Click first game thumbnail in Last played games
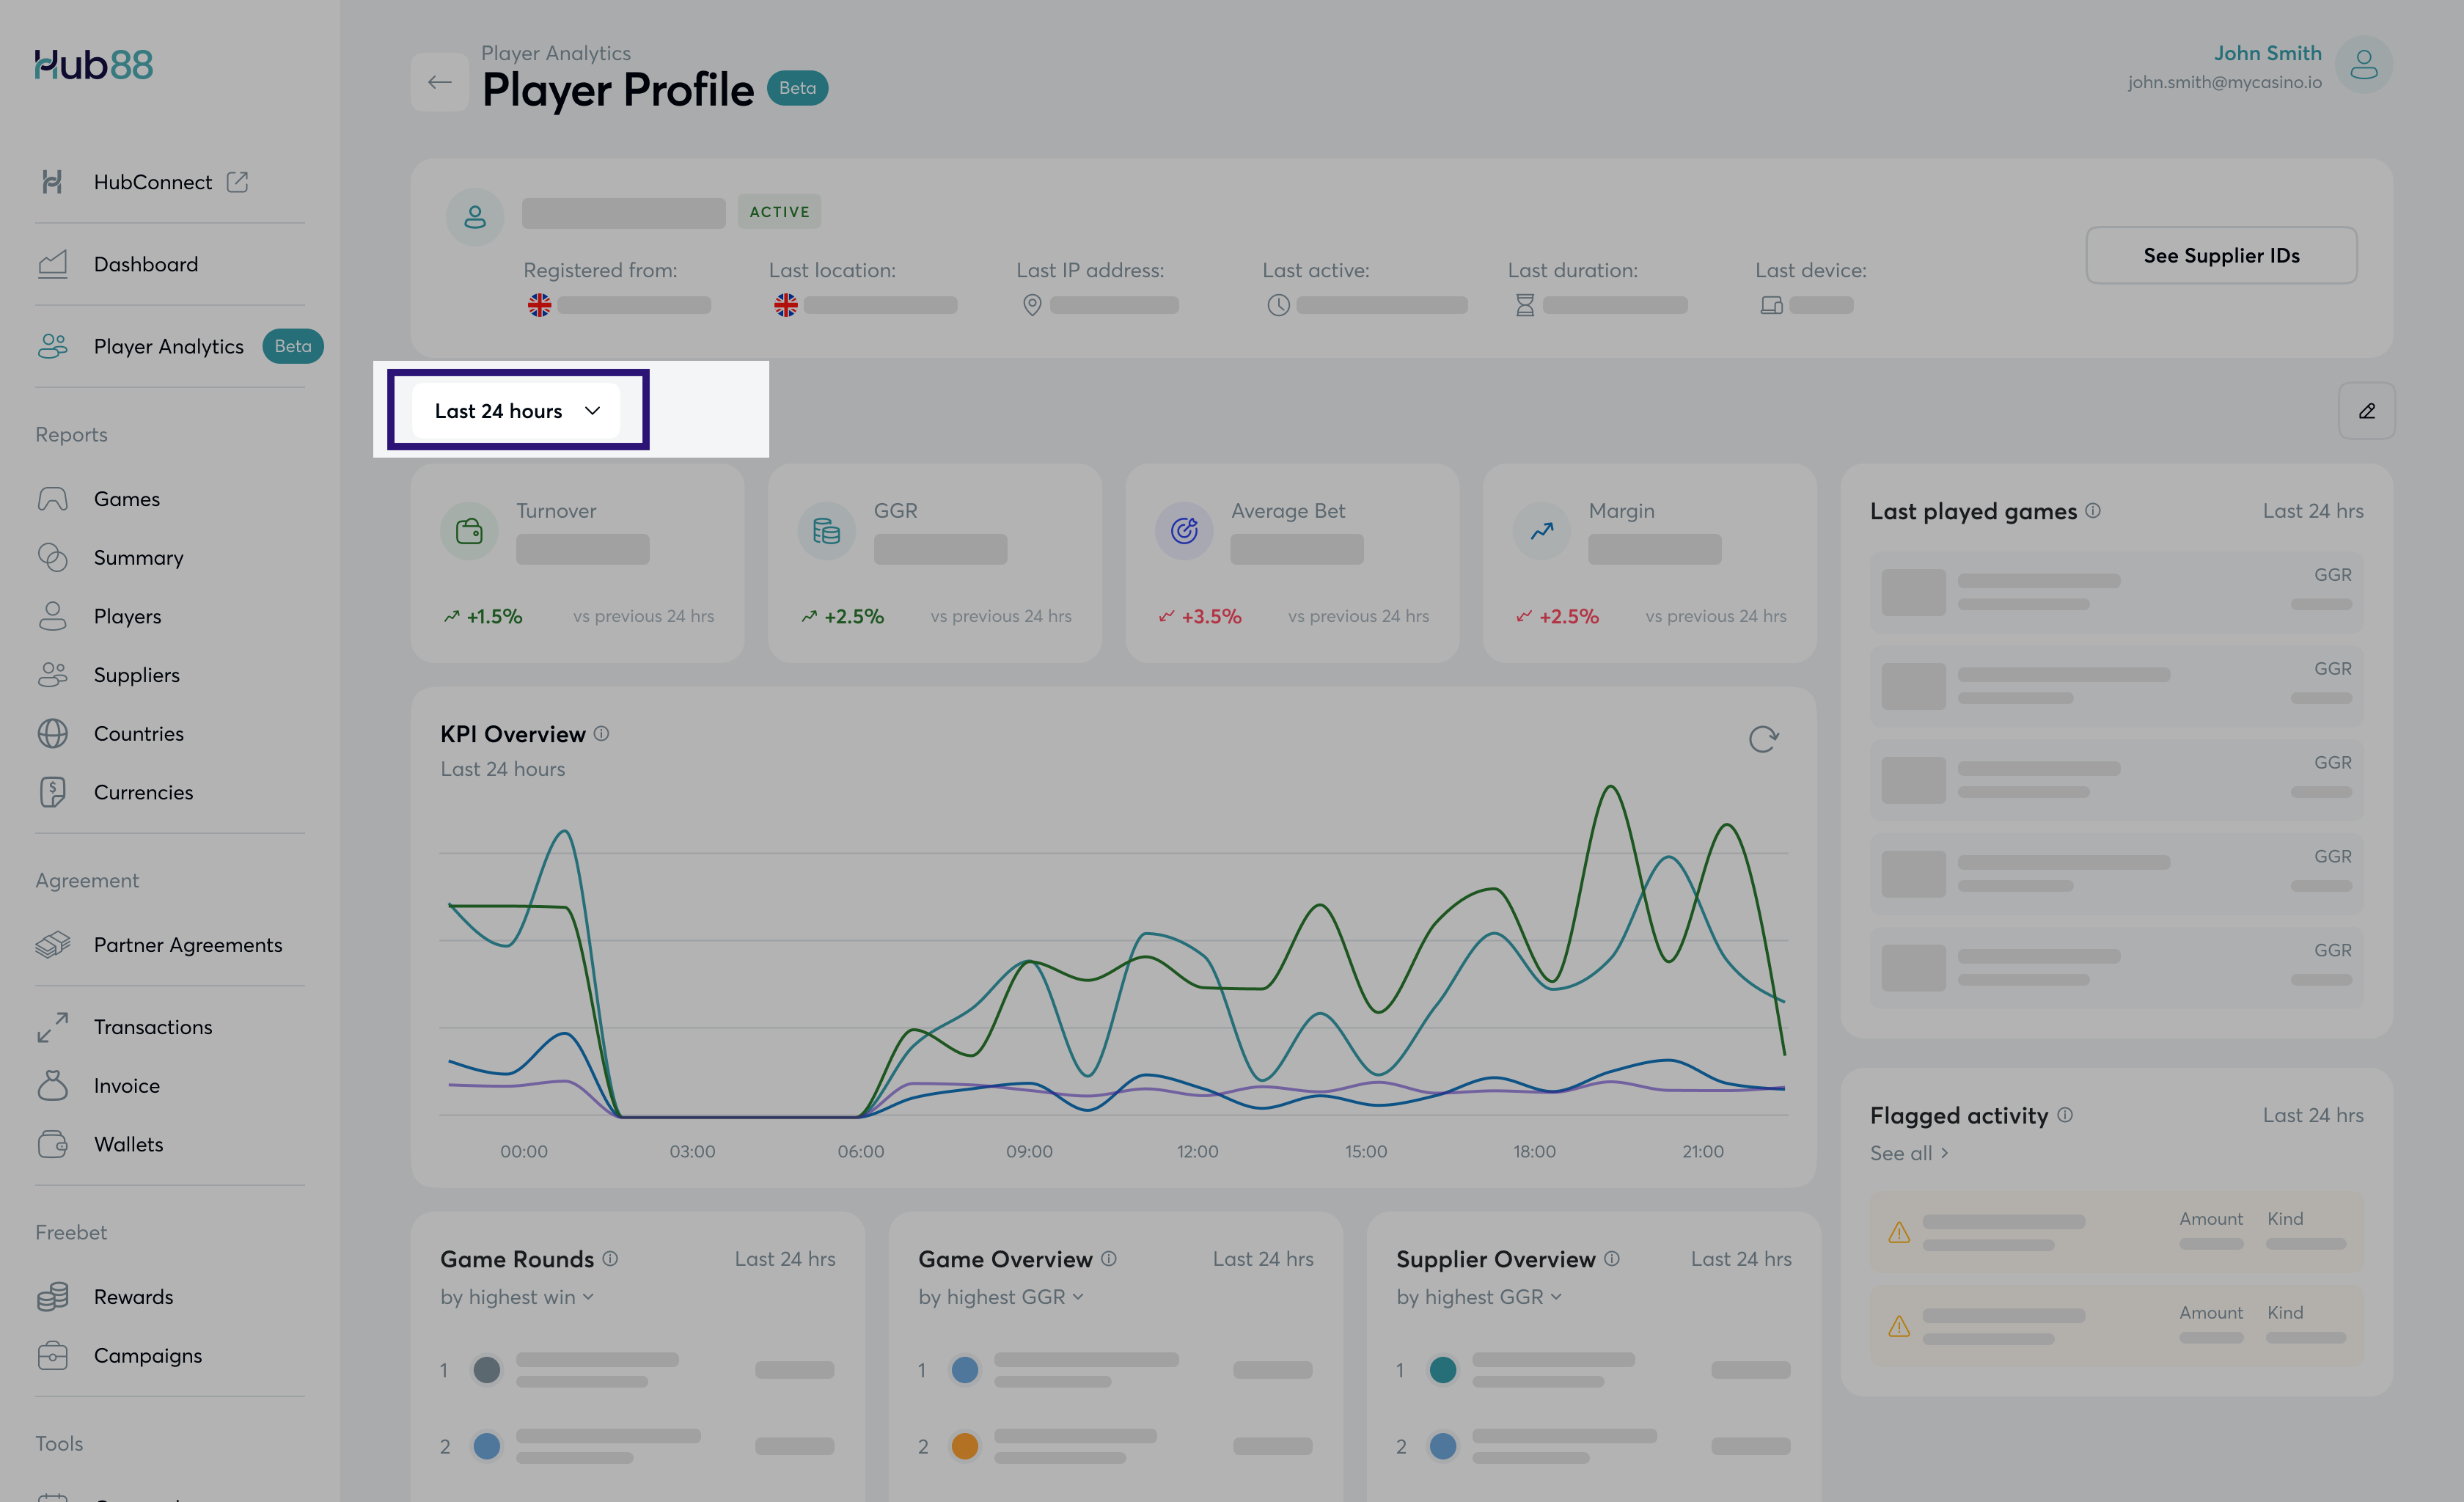This screenshot has height=1502, width=2464. [x=1913, y=592]
